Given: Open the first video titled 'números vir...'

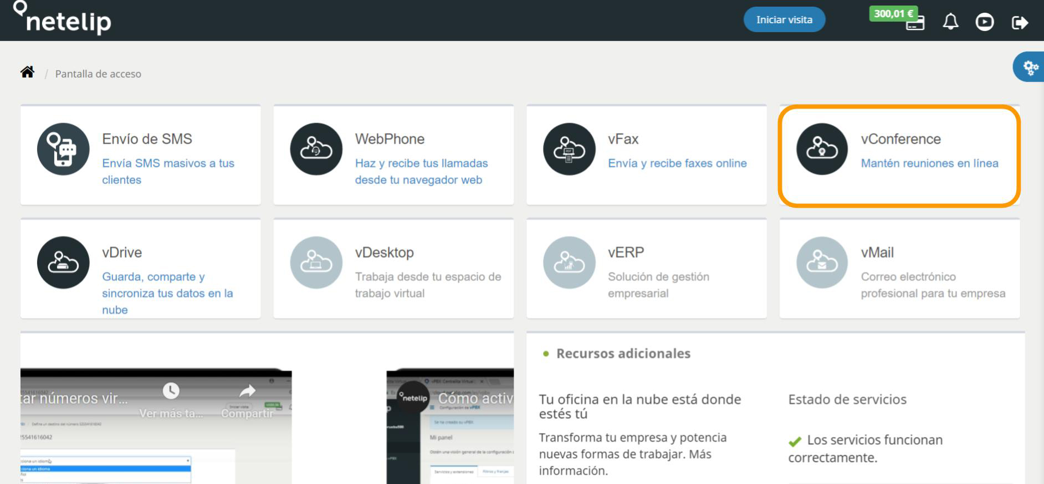Looking at the screenshot, I should 74,398.
